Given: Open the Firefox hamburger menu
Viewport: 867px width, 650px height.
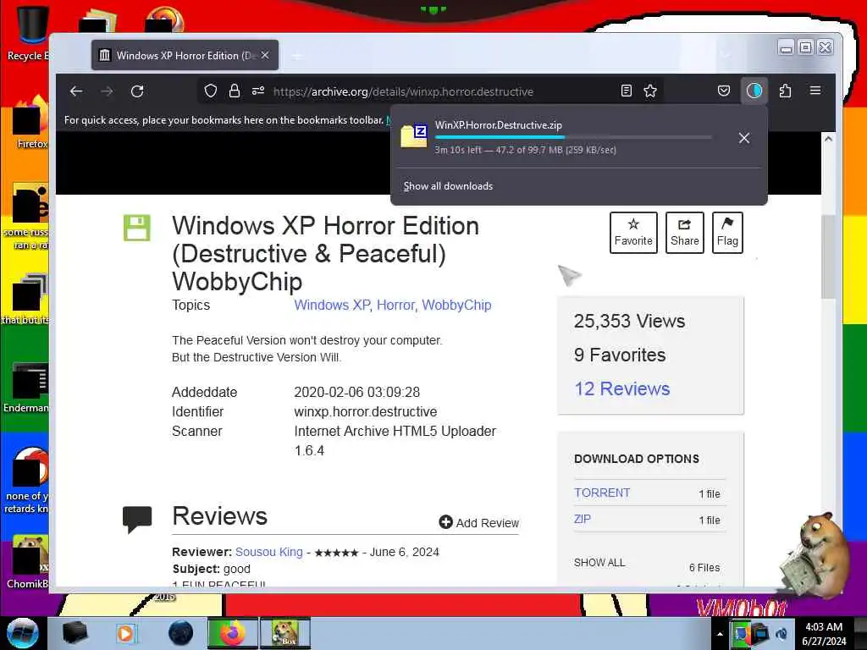Looking at the screenshot, I should point(815,90).
